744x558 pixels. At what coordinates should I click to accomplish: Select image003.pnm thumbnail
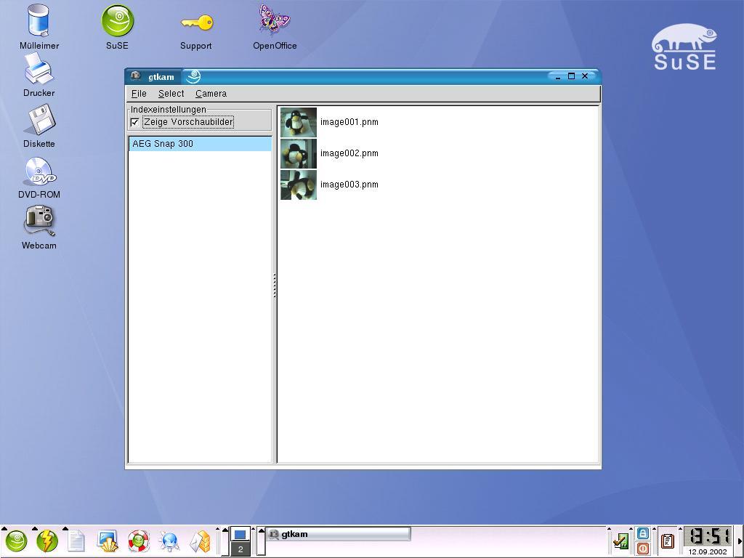tap(299, 185)
